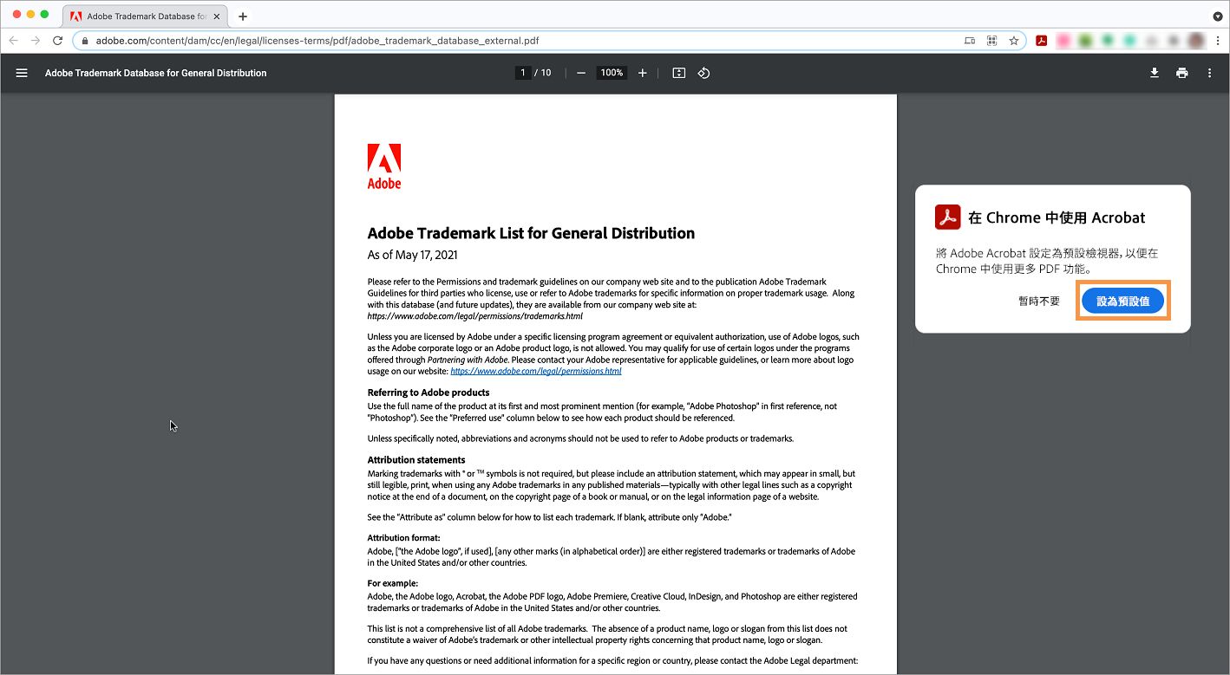The image size is (1230, 675).
Task: Open the Chrome browser menu
Action: pyautogui.click(x=1217, y=40)
